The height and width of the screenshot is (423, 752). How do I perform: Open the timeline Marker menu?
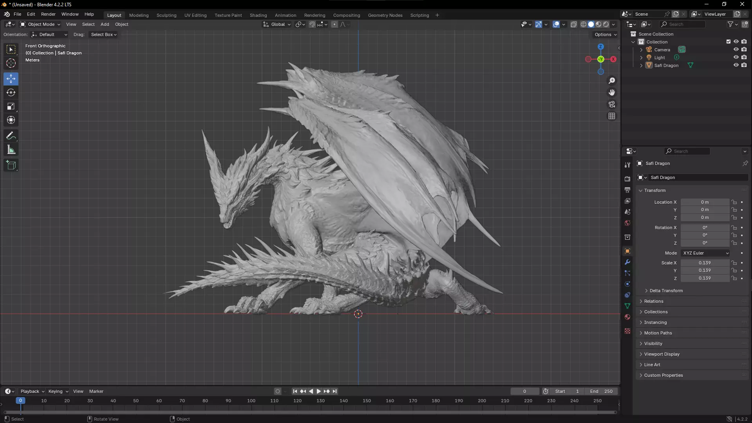96,391
